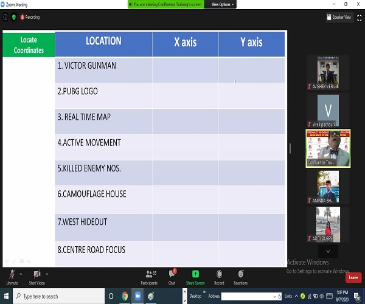Leave the meeting
365x304 pixels.
click(x=353, y=277)
